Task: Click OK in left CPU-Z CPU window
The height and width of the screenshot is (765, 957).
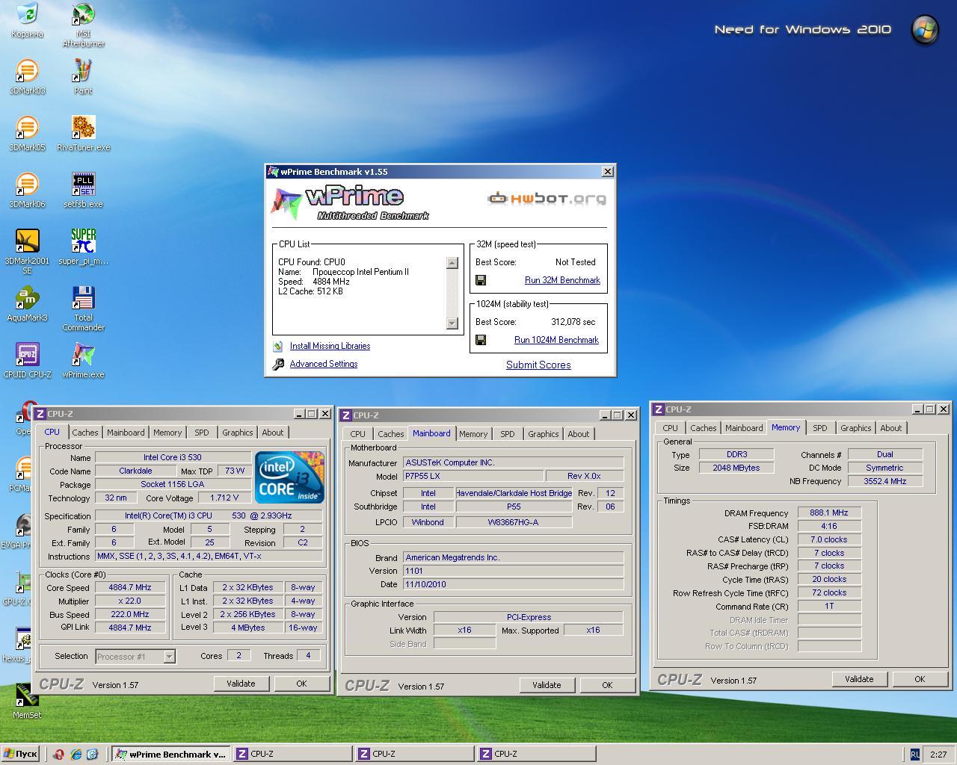Action: [301, 684]
